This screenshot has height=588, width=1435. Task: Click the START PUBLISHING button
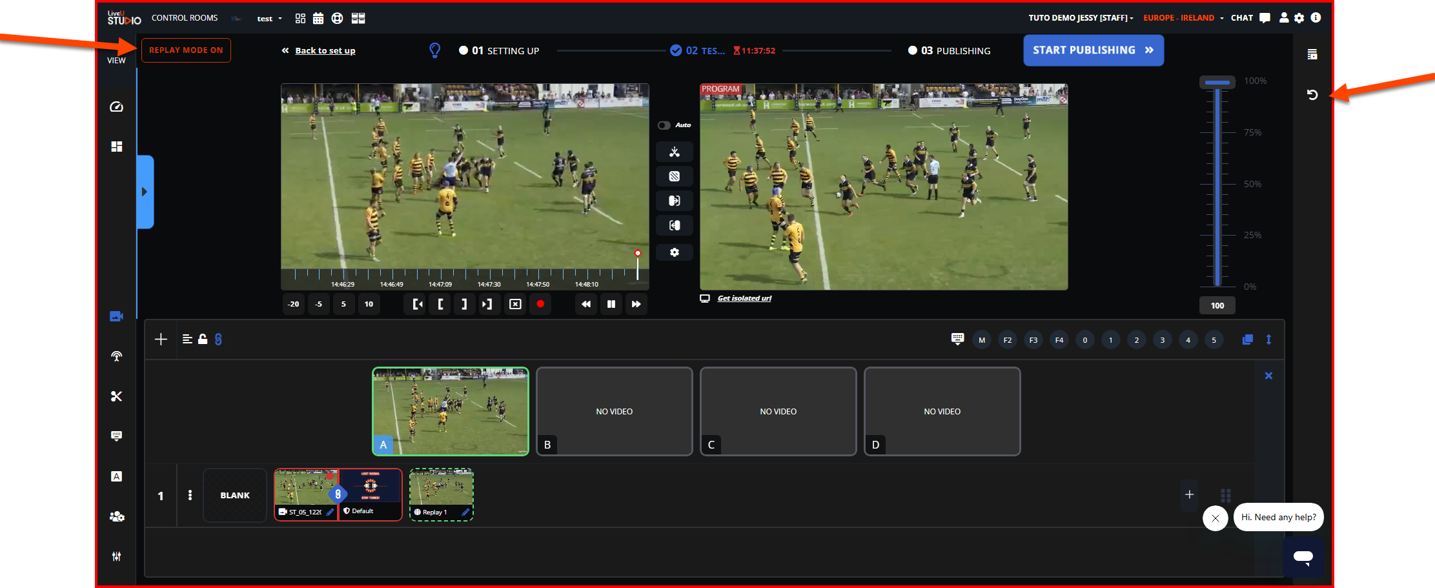[x=1093, y=50]
